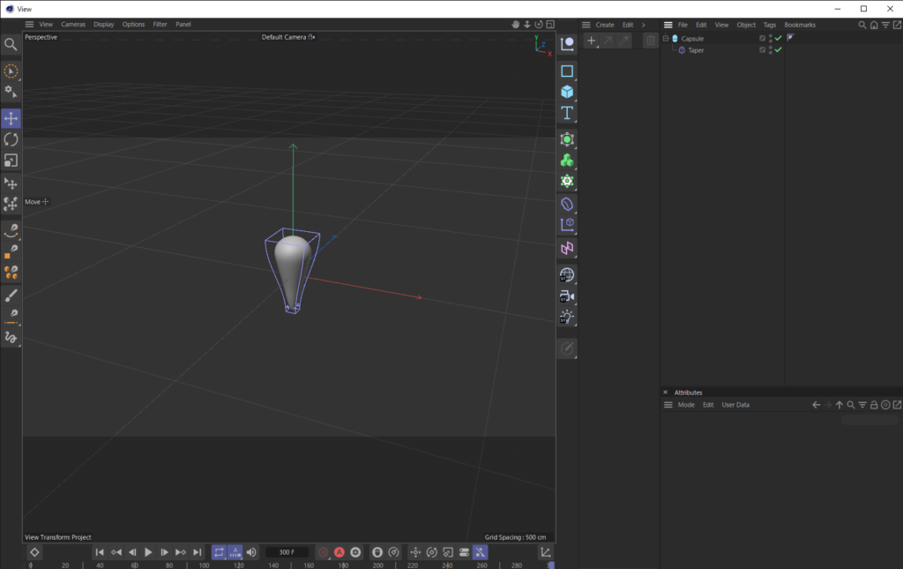This screenshot has height=569, width=903.
Task: Collapse the Capsule hierarchy in the Object Manager
Action: [666, 38]
